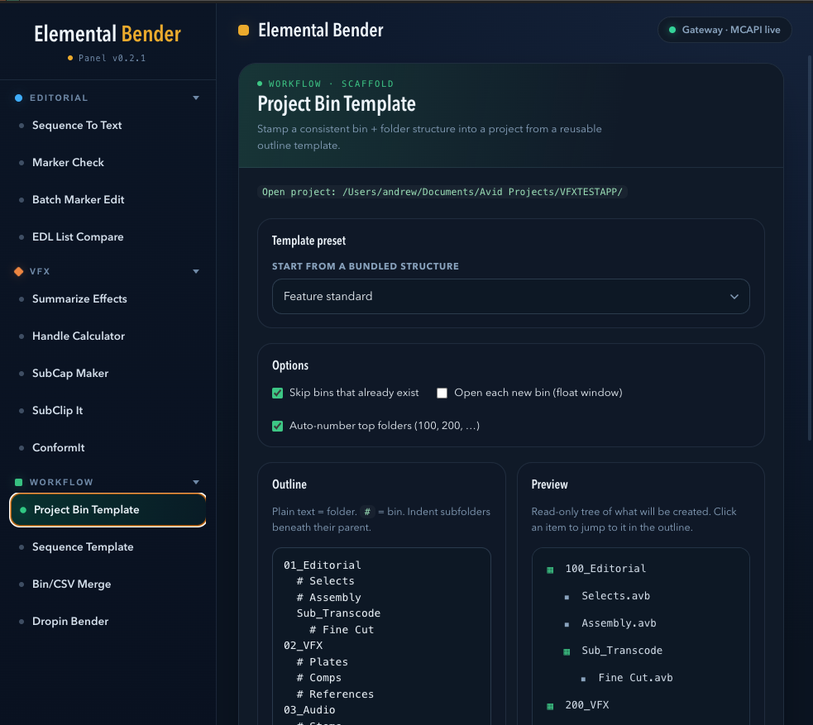Select Fine Cut.avb in the preview tree
Viewport: 813px width, 725px height.
[635, 678]
